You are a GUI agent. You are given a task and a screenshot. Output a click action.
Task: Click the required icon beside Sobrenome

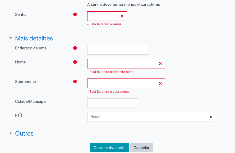(75, 81)
